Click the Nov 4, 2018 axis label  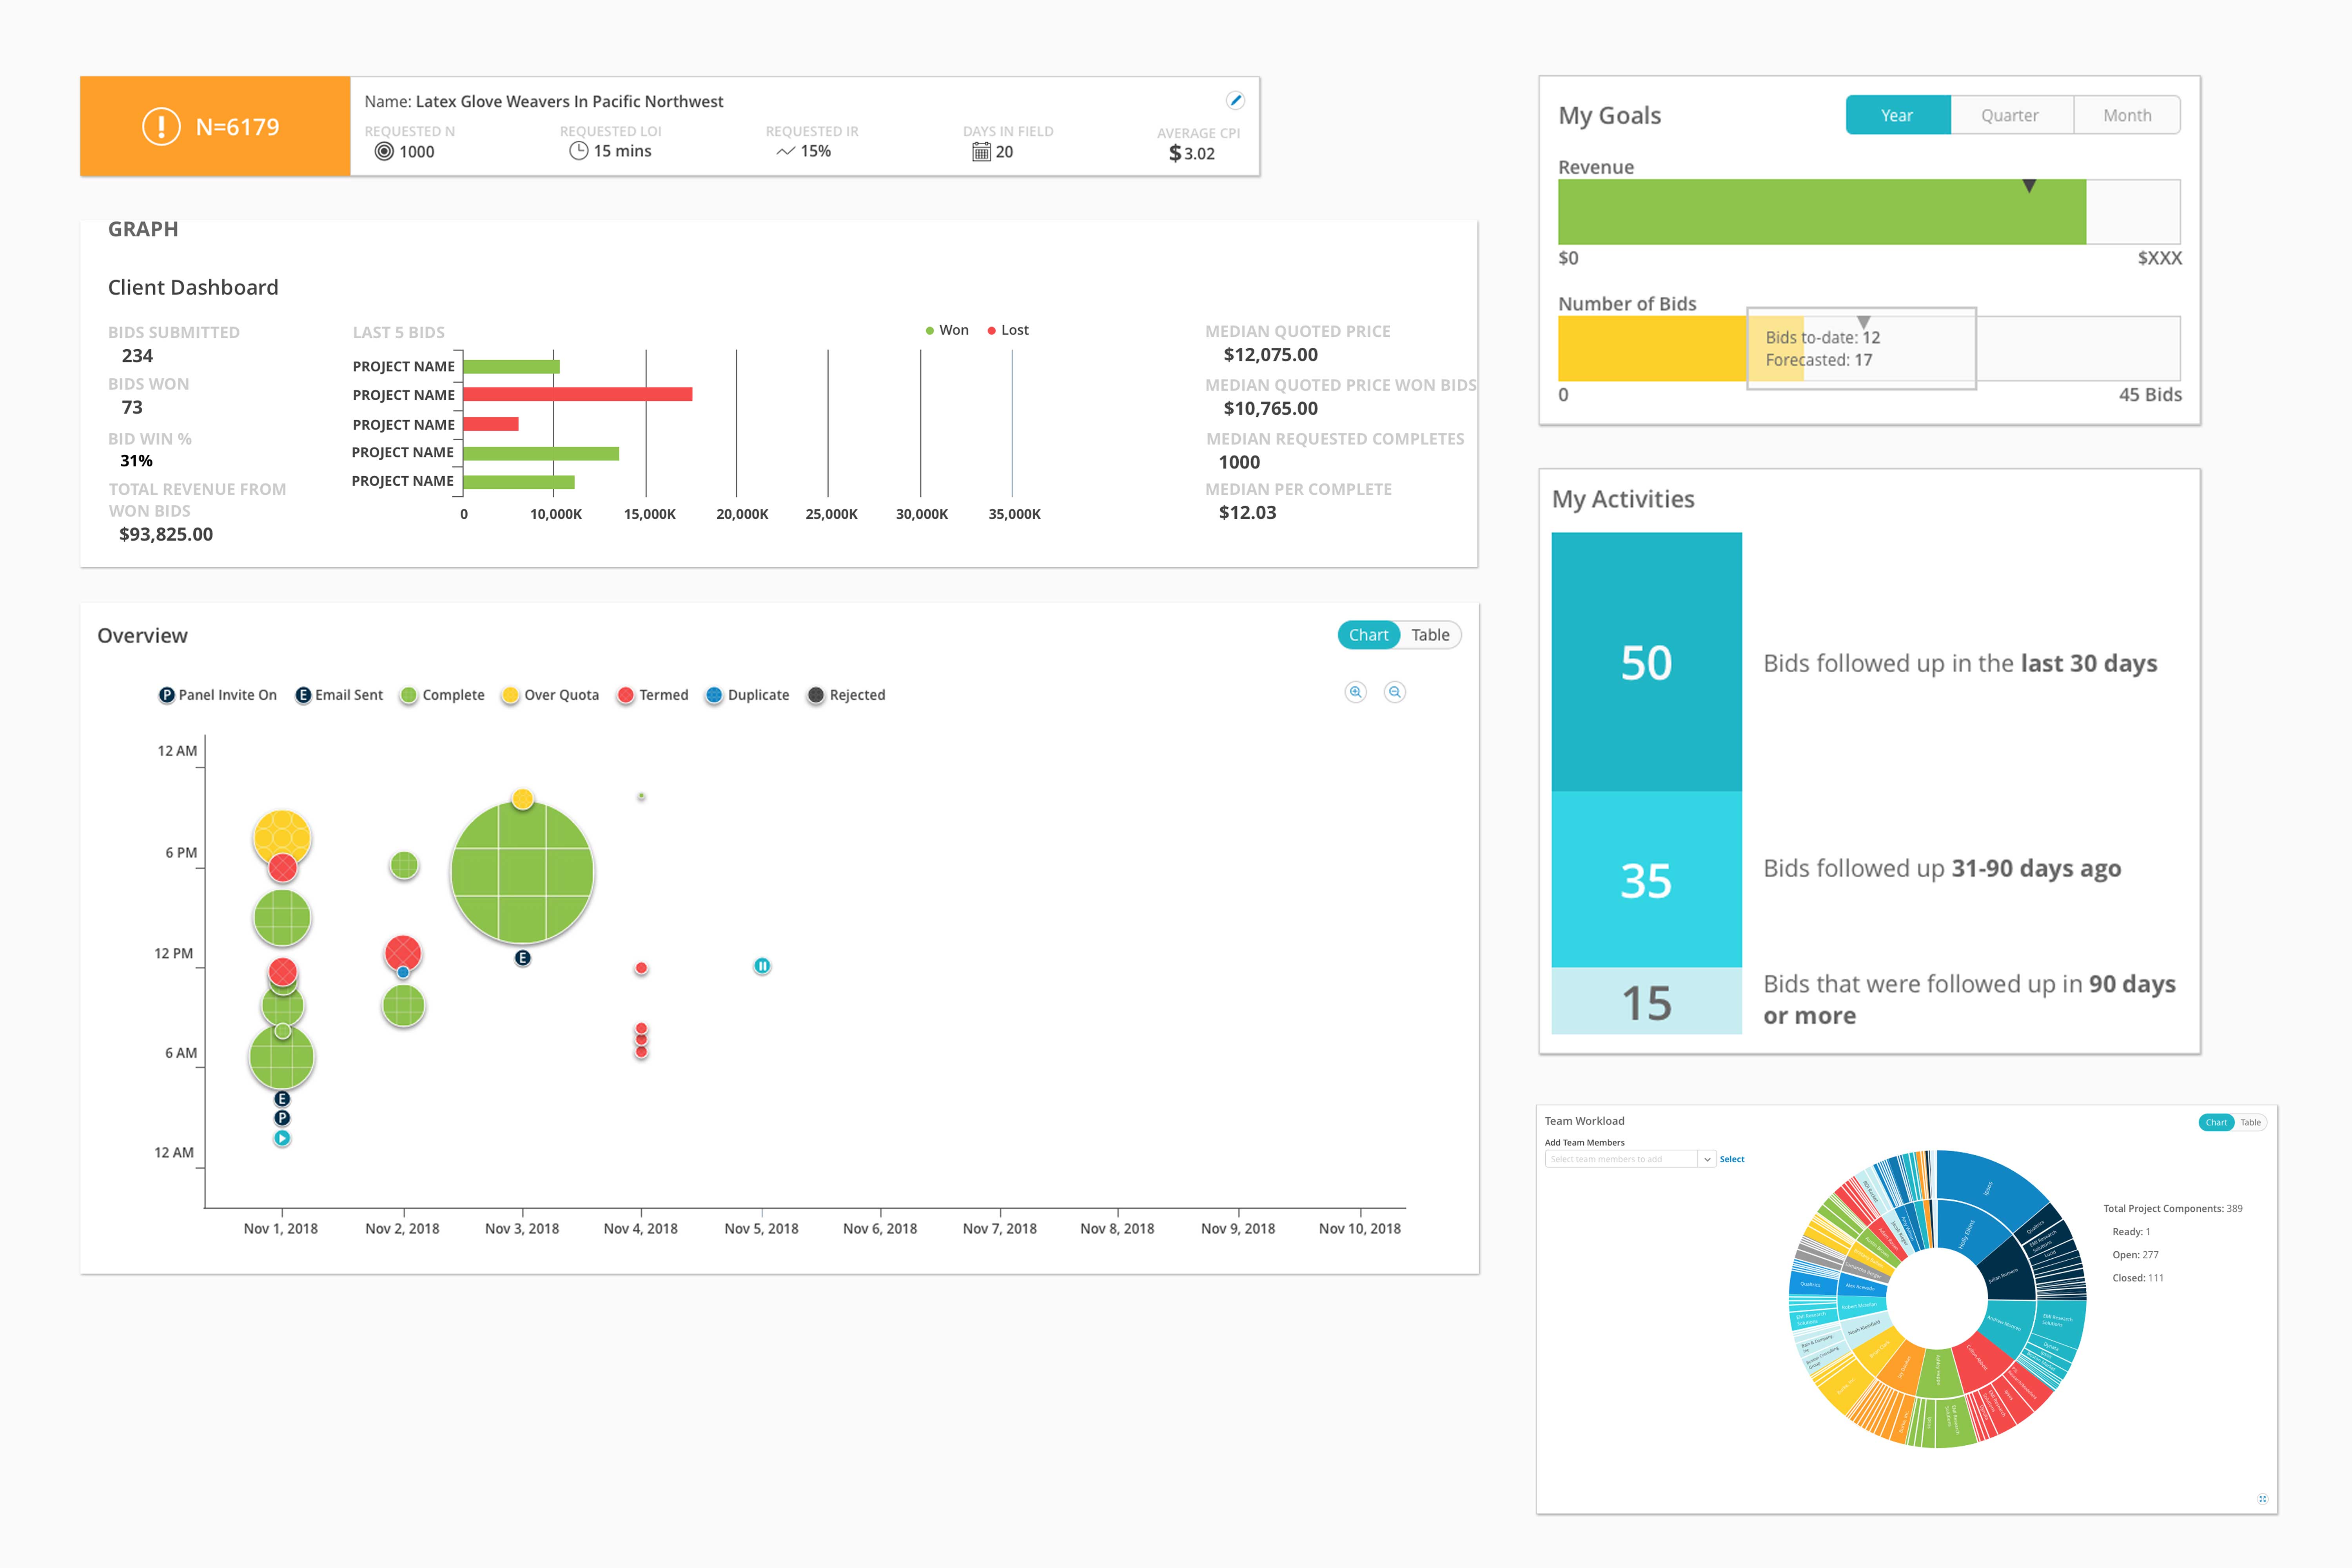(641, 1228)
